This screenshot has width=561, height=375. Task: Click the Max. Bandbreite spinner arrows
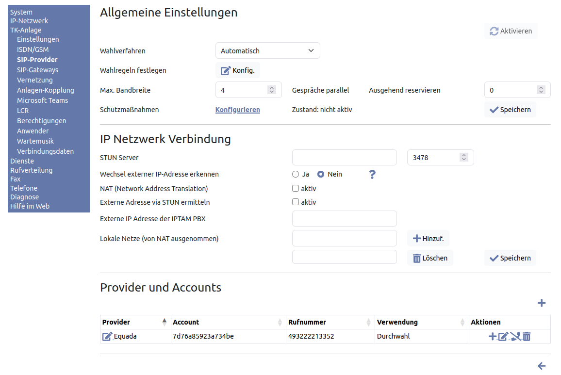tap(272, 90)
